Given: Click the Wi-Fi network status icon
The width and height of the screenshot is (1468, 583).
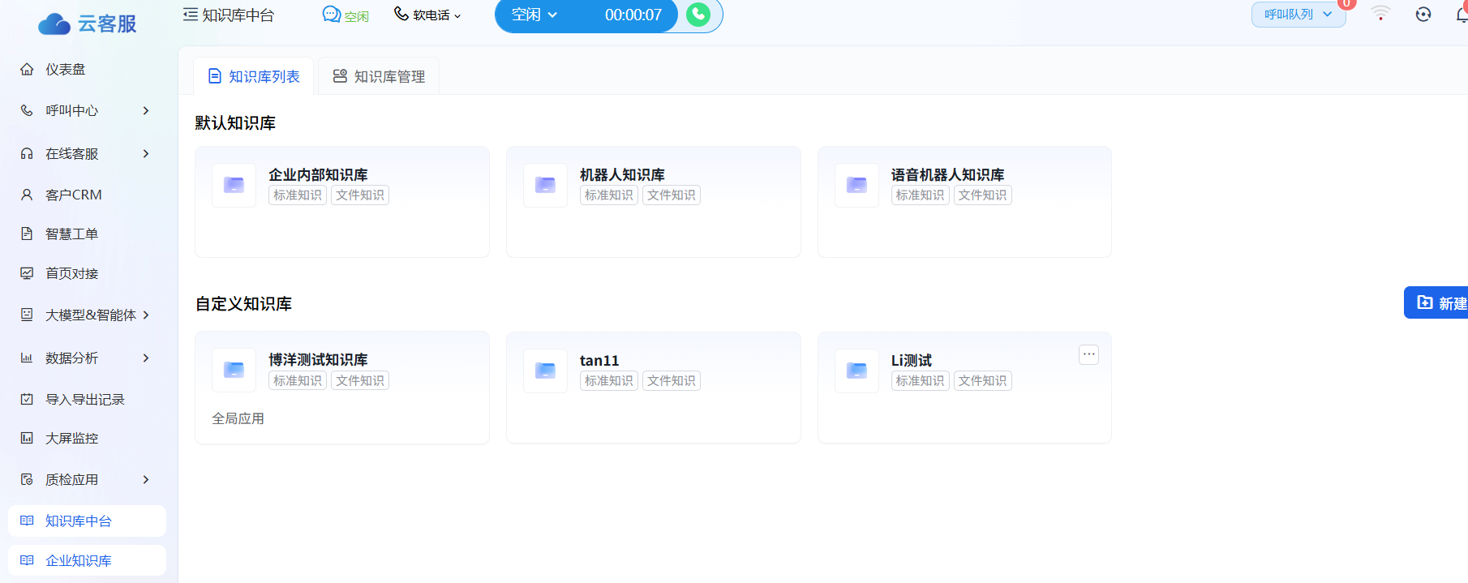Looking at the screenshot, I should 1380,14.
